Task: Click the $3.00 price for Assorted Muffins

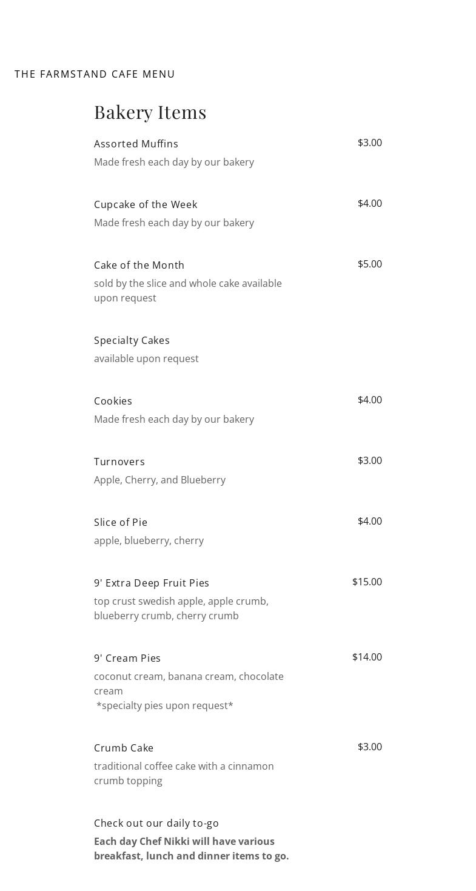Action: (369, 143)
